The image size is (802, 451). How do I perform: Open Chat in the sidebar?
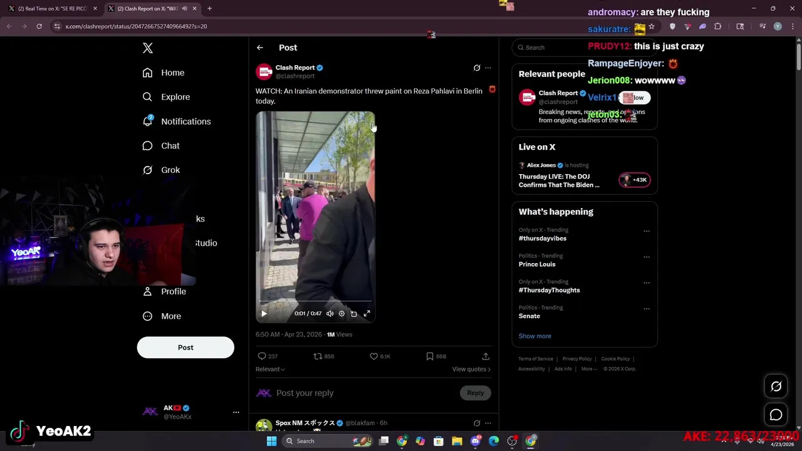[x=161, y=146]
